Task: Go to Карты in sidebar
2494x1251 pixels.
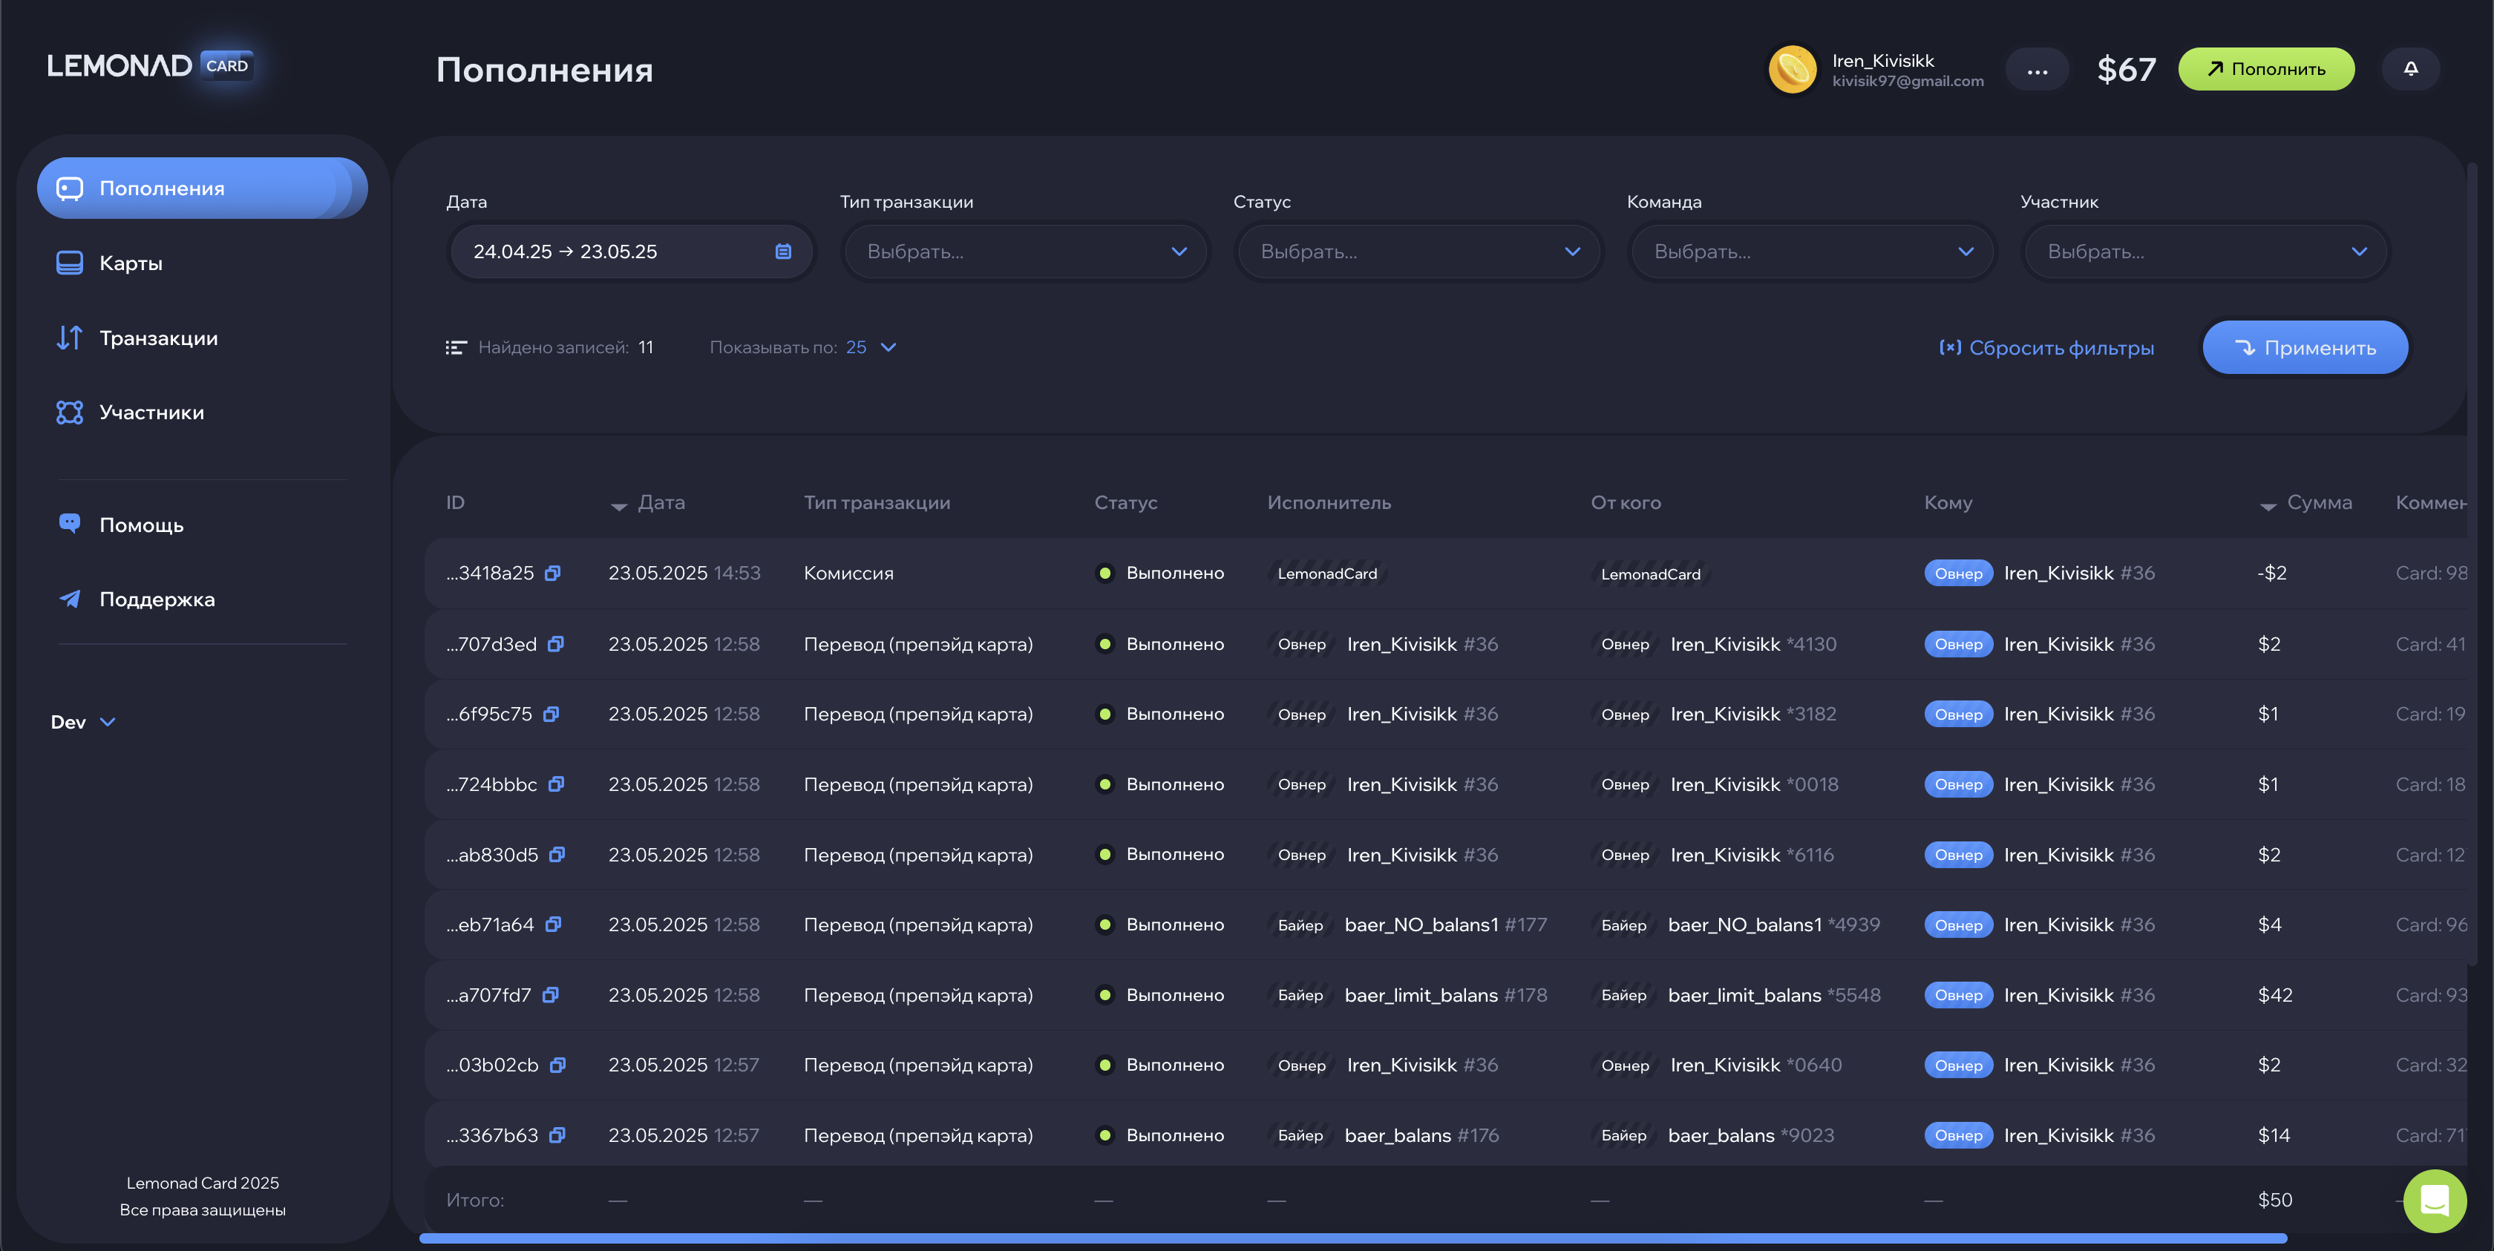Action: coord(131,263)
